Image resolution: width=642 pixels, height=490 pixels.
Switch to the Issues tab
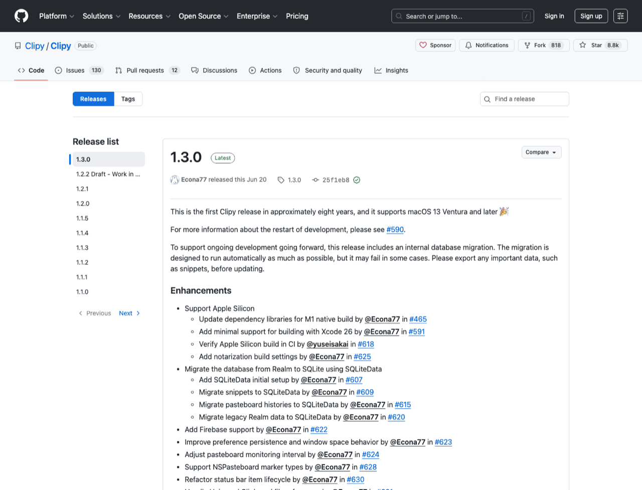79,70
